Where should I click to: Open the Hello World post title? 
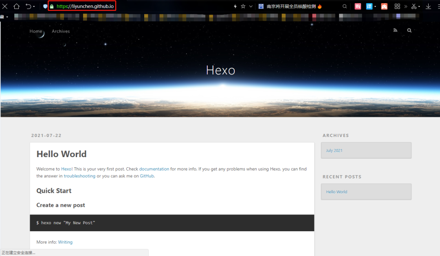pyautogui.click(x=62, y=154)
